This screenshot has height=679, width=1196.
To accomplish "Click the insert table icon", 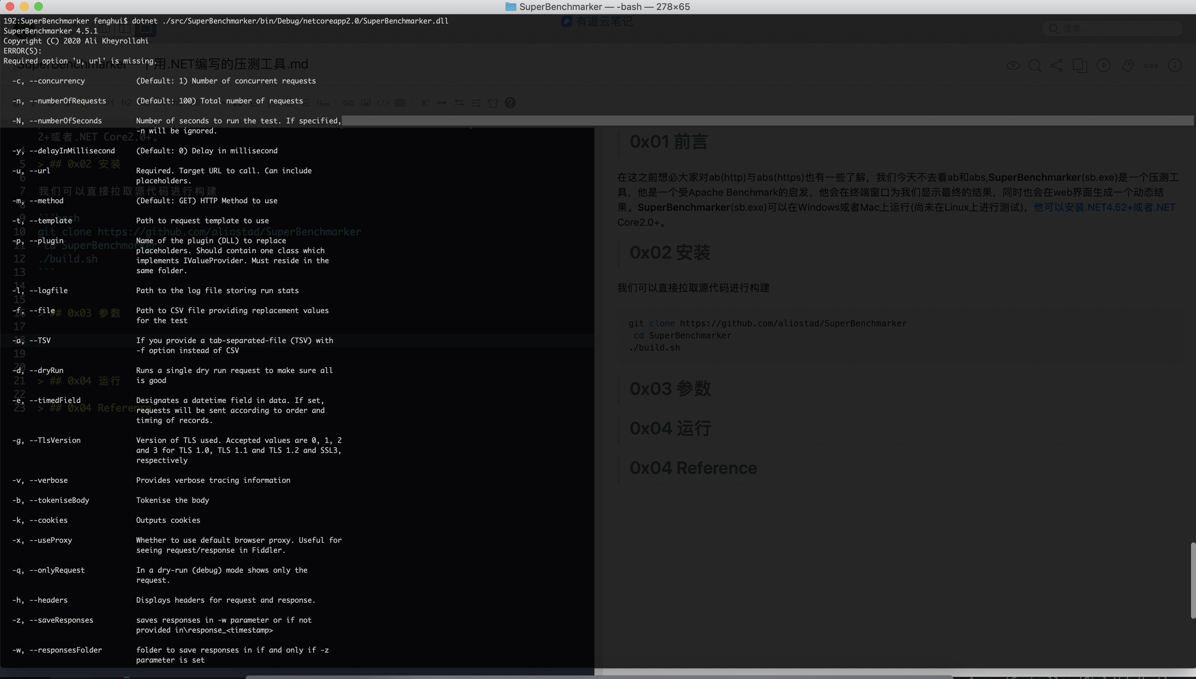I will 400,103.
